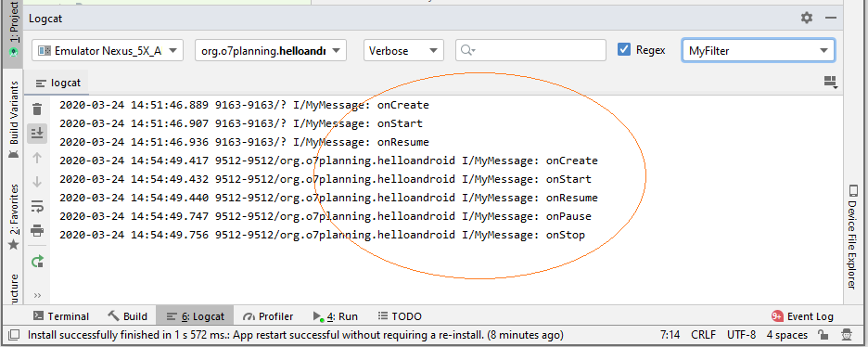868x347 pixels.
Task: Open the MyFilter filter dropdown
Action: click(758, 50)
